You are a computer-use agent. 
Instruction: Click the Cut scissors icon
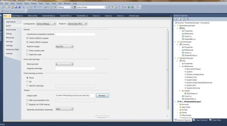24,7
